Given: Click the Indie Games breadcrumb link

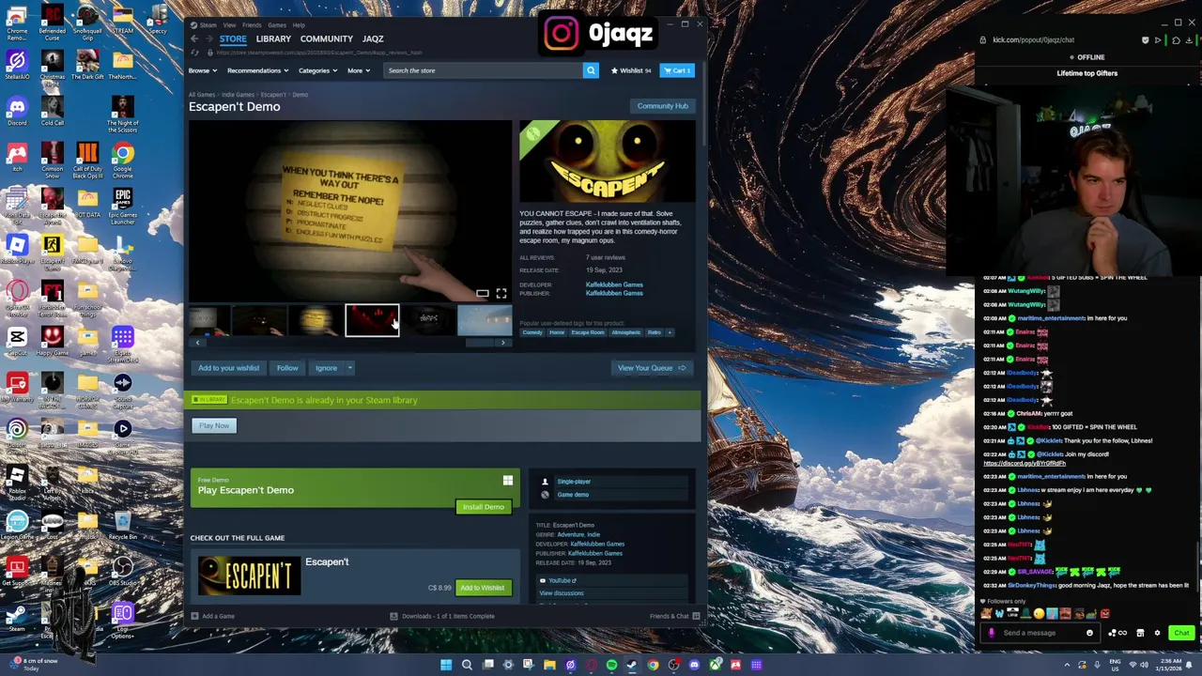Looking at the screenshot, I should pyautogui.click(x=238, y=95).
